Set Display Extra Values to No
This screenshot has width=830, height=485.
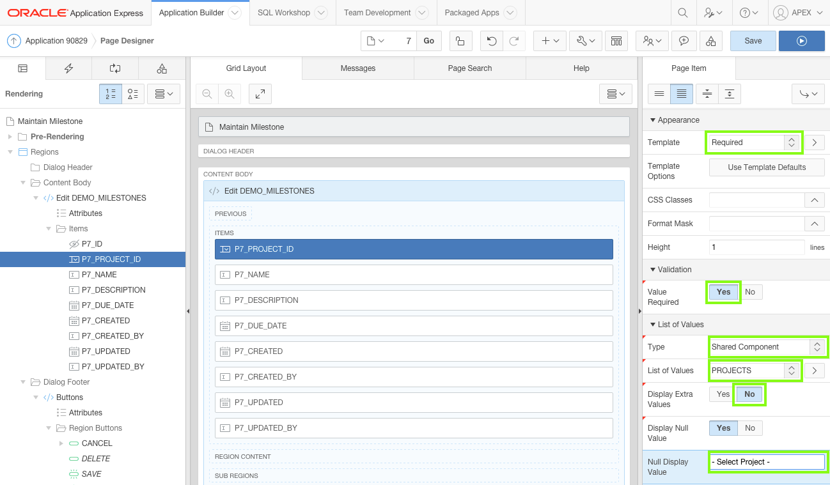coord(749,394)
